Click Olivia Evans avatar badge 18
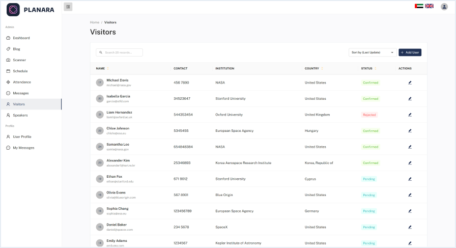 [100, 195]
